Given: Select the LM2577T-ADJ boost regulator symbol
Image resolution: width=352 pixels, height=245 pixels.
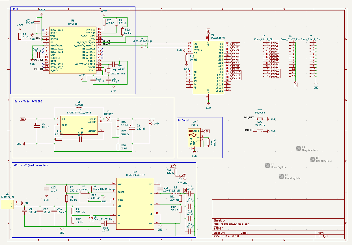Looking at the screenshot, I should tap(79, 125).
